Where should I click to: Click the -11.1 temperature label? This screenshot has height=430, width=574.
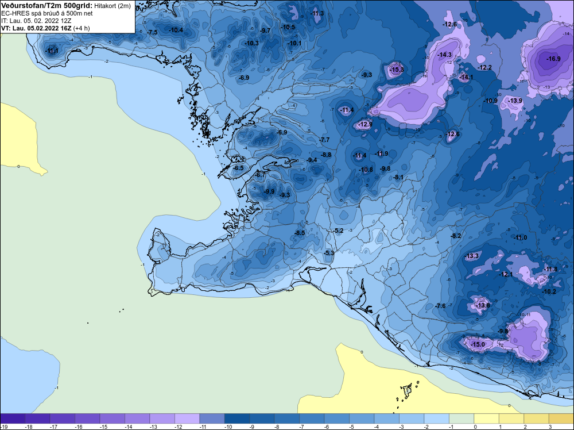[x=52, y=51]
